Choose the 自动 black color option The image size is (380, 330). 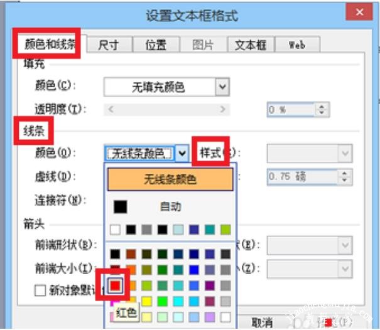(170, 207)
